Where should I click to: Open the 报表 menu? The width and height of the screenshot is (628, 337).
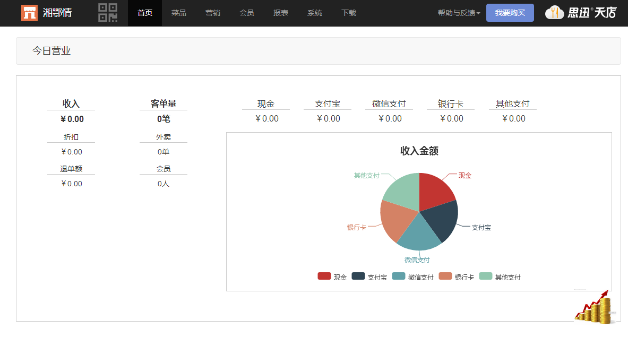[281, 13]
